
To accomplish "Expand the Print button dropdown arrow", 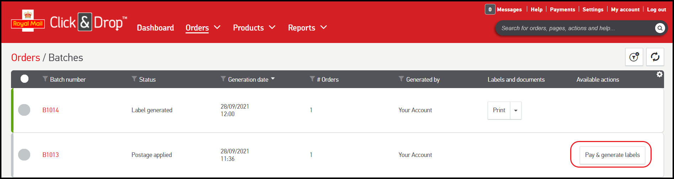I will [x=516, y=110].
